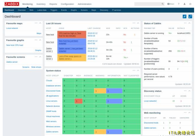
Task: Open System status widget options menu
Action: click(134, 70)
